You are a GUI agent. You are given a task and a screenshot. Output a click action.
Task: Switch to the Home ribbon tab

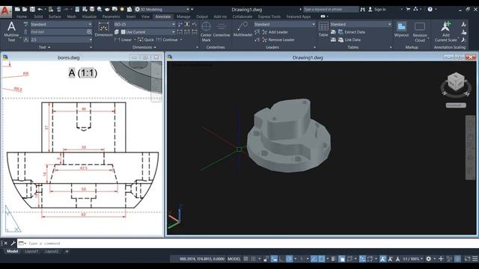pyautogui.click(x=22, y=16)
